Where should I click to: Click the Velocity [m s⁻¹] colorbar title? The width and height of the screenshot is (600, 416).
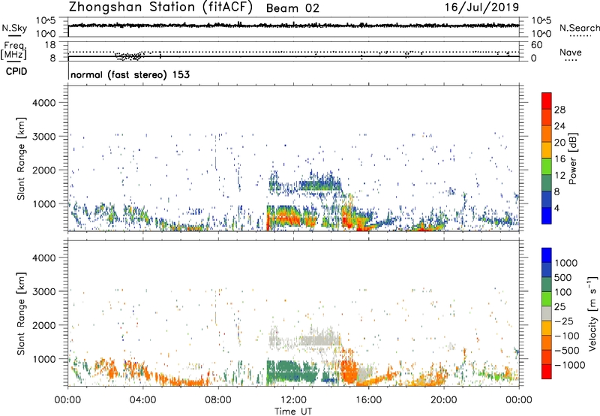[x=592, y=313]
